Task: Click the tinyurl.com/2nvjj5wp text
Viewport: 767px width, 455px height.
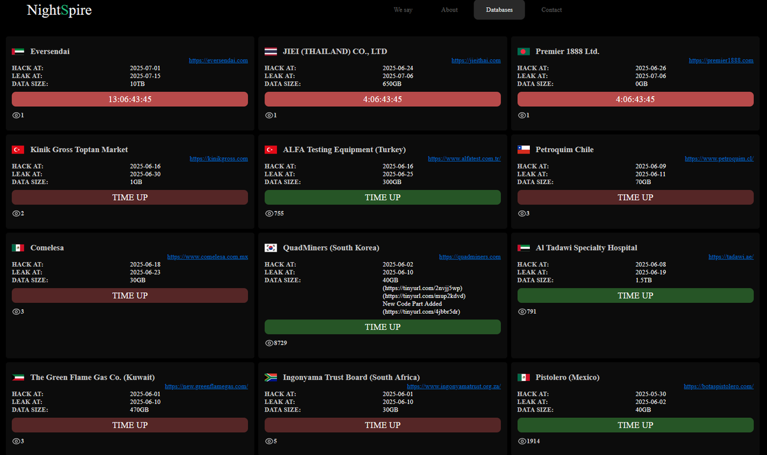Action: coord(422,288)
